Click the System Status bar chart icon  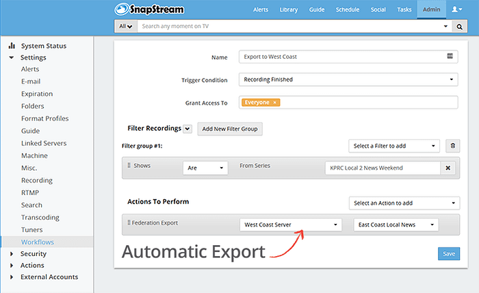(x=12, y=46)
